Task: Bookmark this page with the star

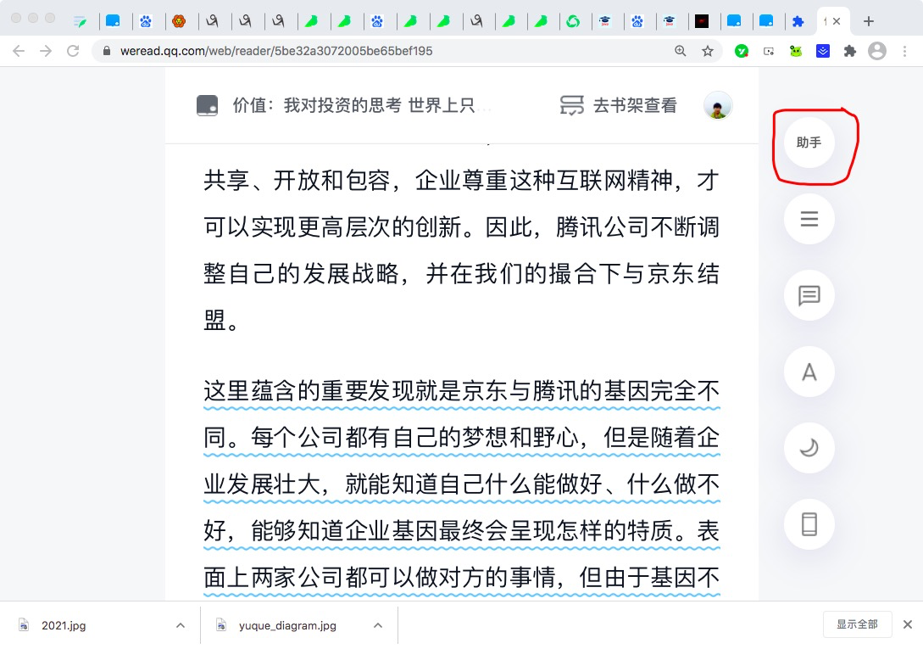Action: [708, 51]
